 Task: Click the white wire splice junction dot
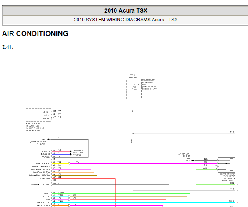coord(133,133)
